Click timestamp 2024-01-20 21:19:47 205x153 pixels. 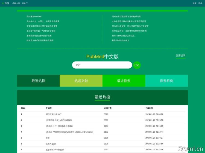coord(154,132)
